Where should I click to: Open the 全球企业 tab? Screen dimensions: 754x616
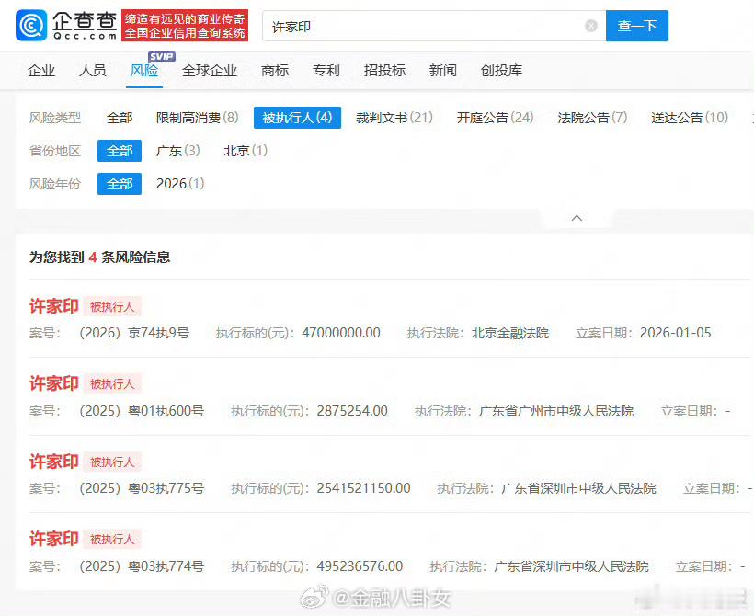coord(210,70)
